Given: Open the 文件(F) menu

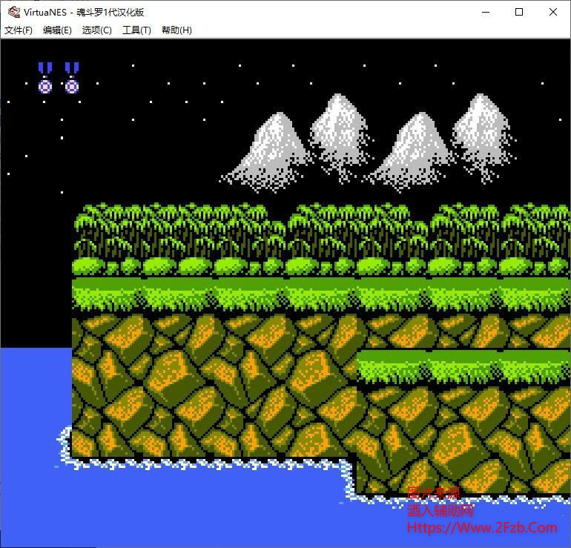Looking at the screenshot, I should coord(19,30).
